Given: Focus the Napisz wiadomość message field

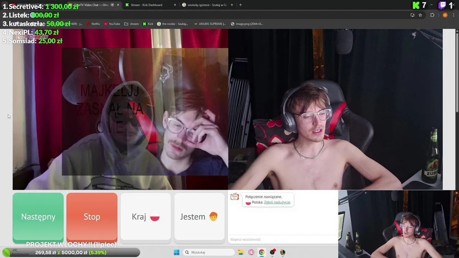Looking at the screenshot, I should 283,239.
